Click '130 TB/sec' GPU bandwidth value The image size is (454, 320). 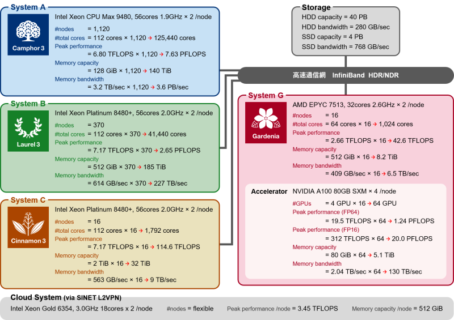click(x=405, y=271)
